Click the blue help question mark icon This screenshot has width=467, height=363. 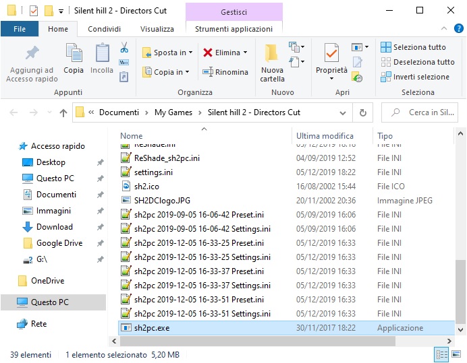458,28
